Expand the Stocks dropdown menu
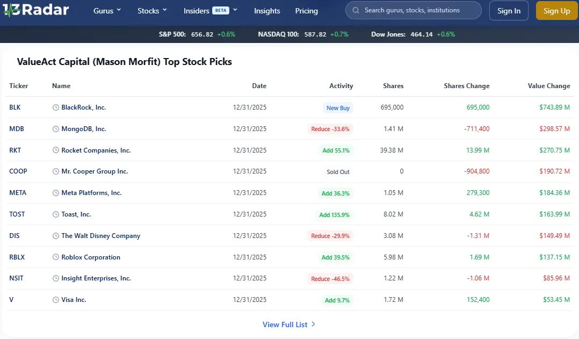Viewport: 579px width, 339px height. [x=152, y=11]
